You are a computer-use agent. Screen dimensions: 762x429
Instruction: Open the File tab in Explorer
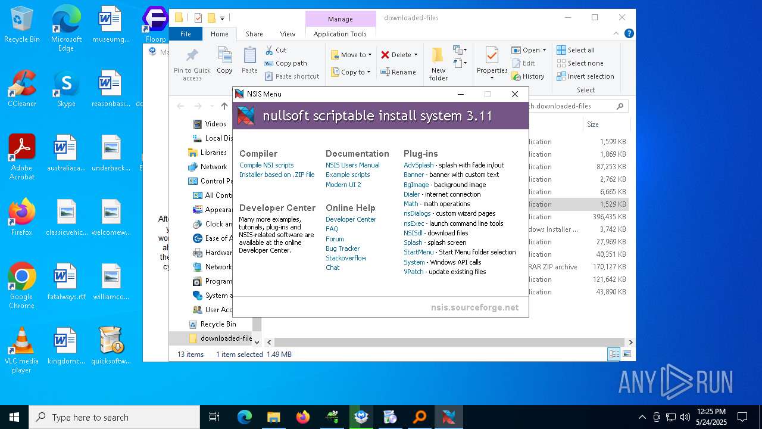point(186,34)
